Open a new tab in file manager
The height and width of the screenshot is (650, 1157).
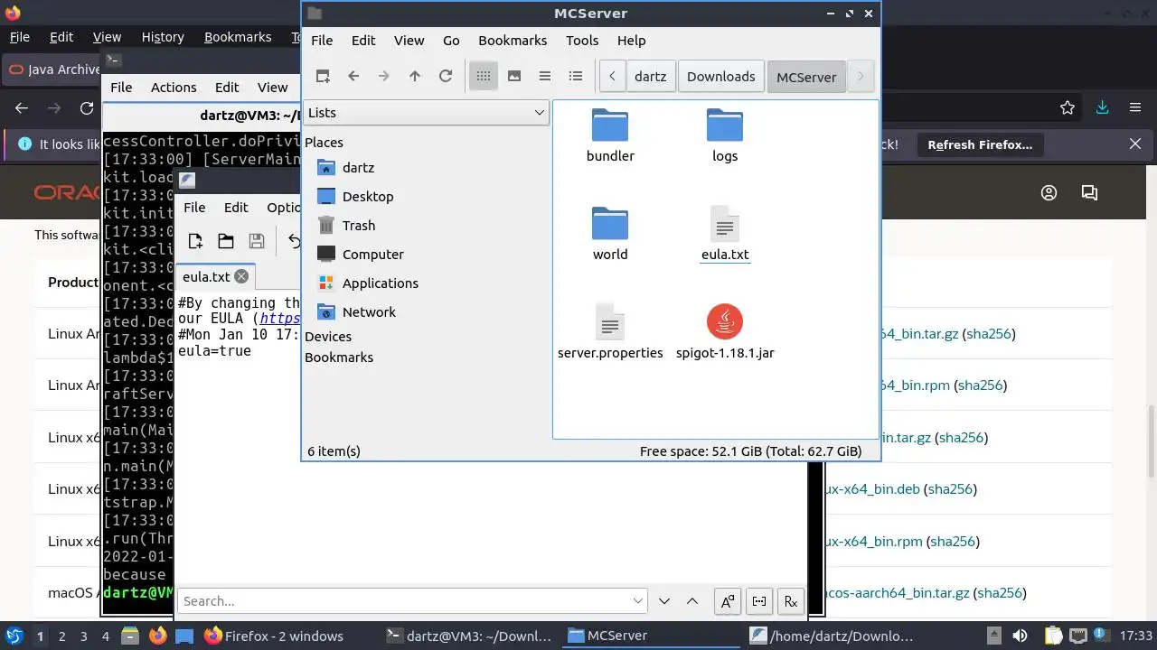pos(323,76)
